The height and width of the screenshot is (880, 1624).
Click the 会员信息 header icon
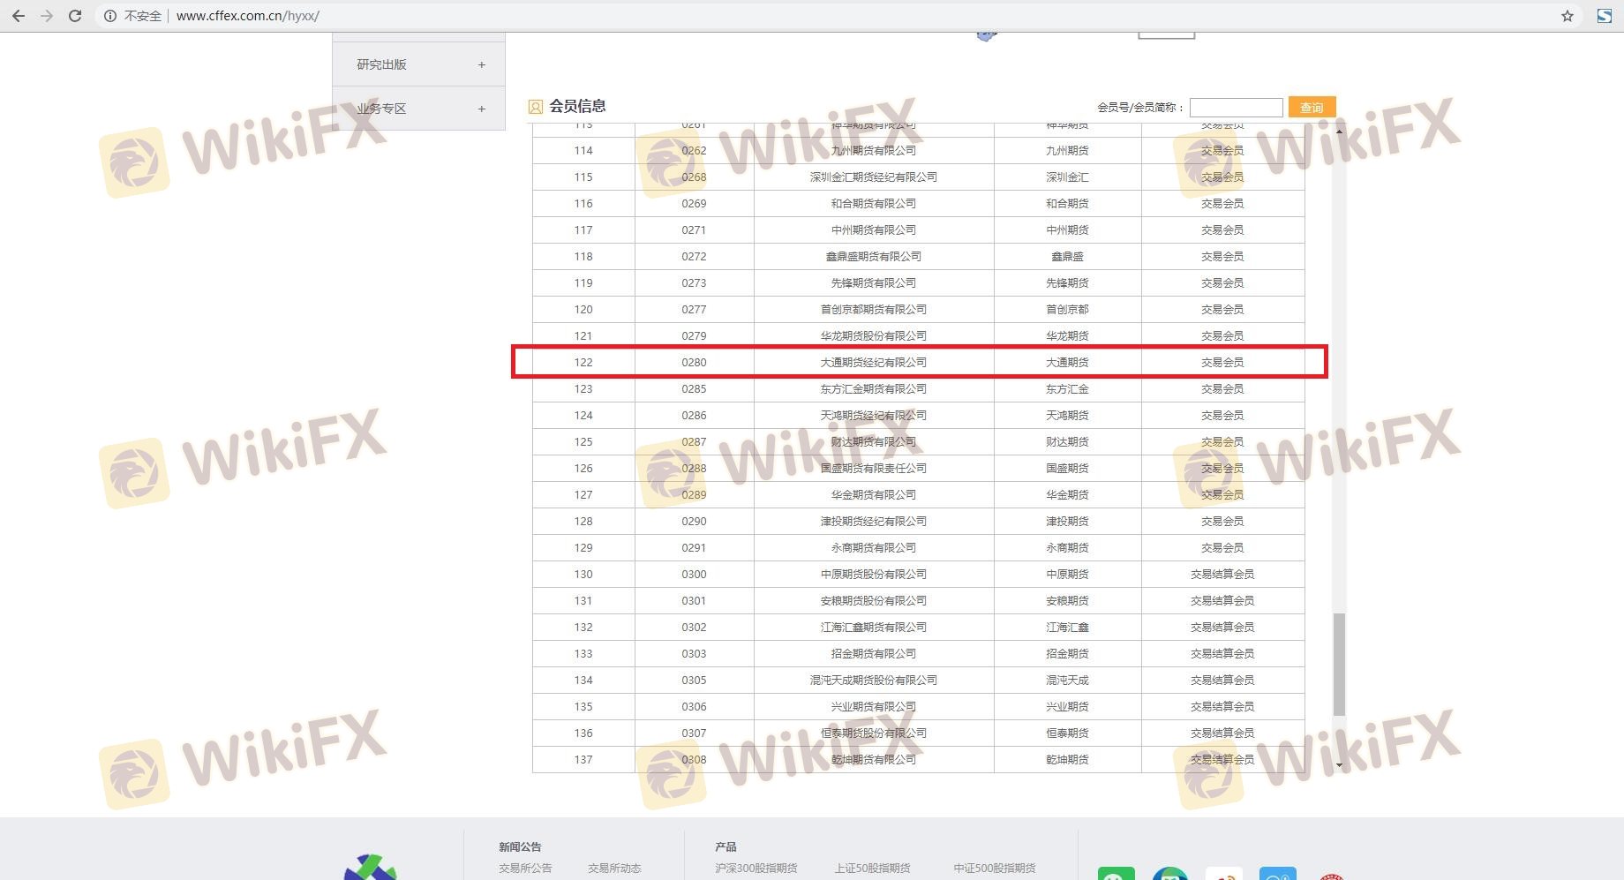pos(535,107)
